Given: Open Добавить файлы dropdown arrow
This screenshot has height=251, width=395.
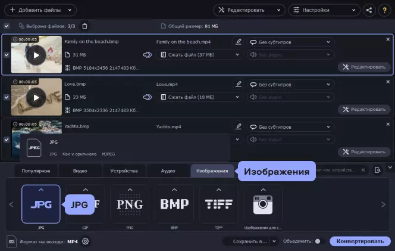Looking at the screenshot, I should pos(70,10).
